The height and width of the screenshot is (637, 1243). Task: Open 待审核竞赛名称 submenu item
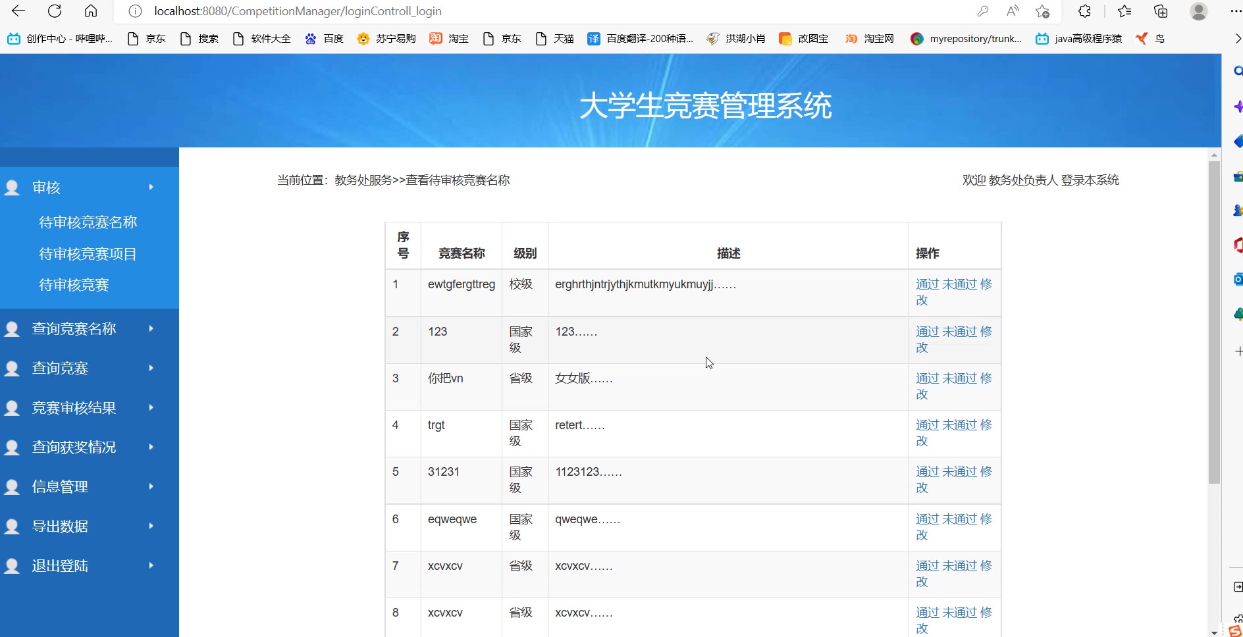(x=88, y=222)
